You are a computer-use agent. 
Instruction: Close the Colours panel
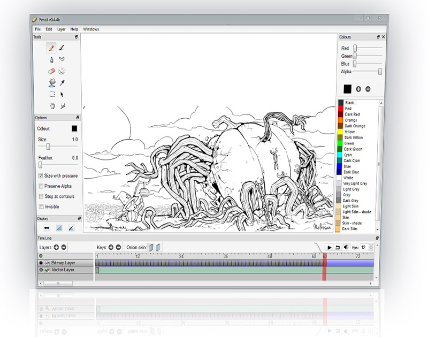(384, 36)
